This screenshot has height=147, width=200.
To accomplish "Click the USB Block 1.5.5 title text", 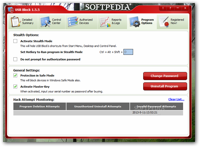I will (27, 10).
